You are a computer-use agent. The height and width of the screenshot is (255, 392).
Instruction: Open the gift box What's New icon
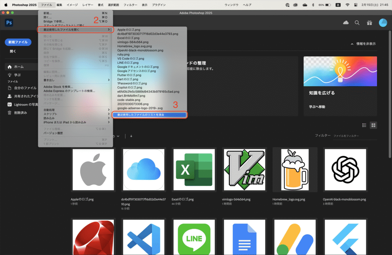tap(369, 23)
